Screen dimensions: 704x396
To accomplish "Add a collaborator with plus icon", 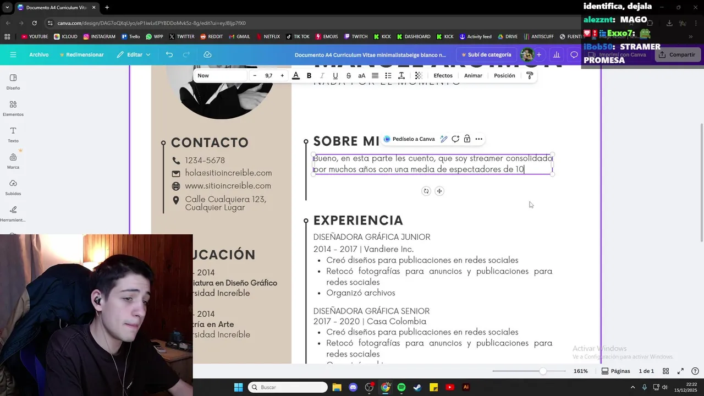I will pos(539,54).
